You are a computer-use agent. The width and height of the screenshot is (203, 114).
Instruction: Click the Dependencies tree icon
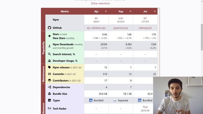(x=49, y=87)
